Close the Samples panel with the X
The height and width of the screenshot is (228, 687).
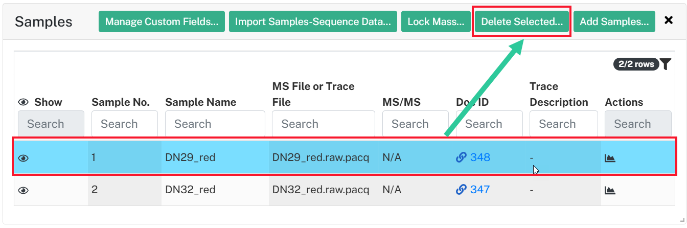click(x=668, y=20)
